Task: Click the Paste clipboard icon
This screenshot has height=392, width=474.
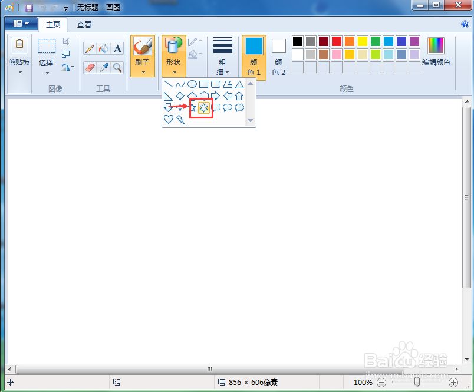Action: (x=19, y=44)
